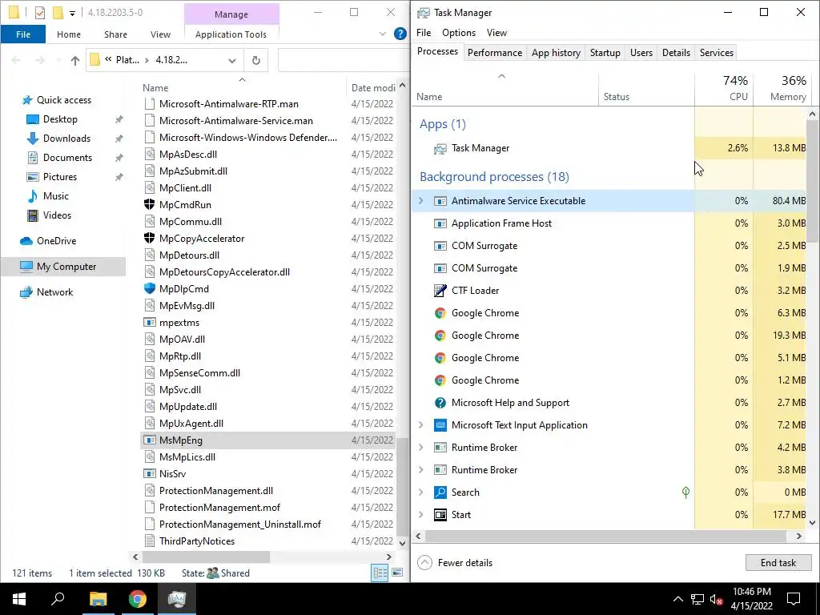
Task: Expand the Start process group
Action: 421,515
